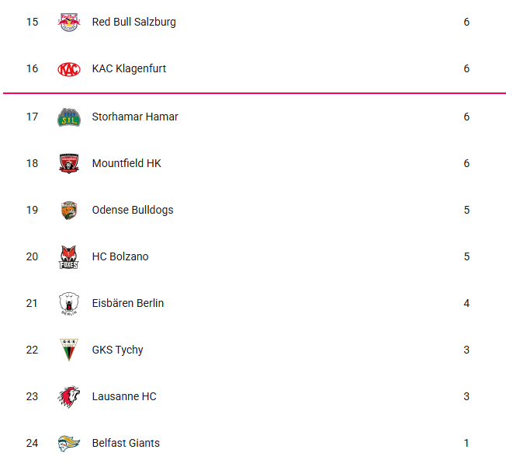506x460 pixels.
Task: Click the Odense Bulldogs team logo
Action: pyautogui.click(x=68, y=210)
